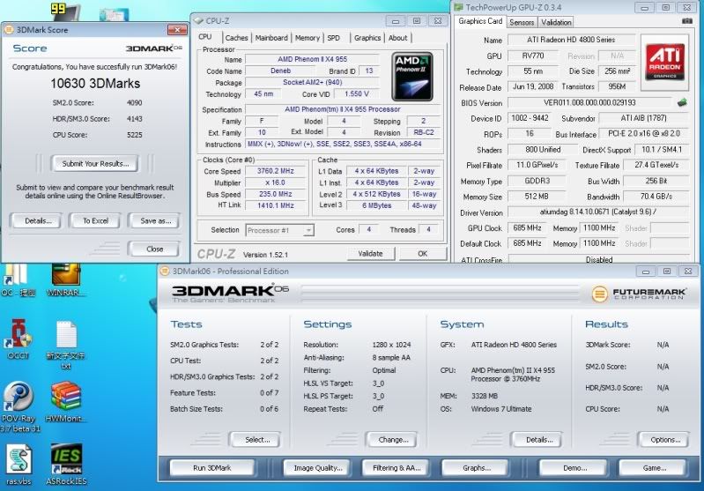
Task: Click Change button under Settings
Action: (x=393, y=439)
